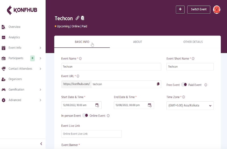Viewport: 227px width, 149px height.
Task: Toggle the In-person / Online Event switch
Action: coord(85,116)
